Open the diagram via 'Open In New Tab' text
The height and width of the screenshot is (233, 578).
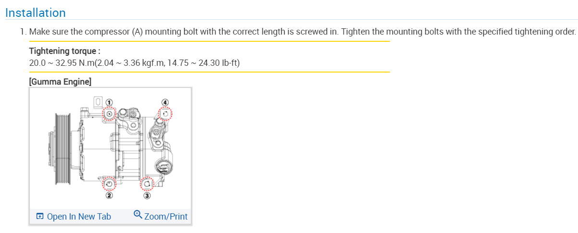(79, 217)
